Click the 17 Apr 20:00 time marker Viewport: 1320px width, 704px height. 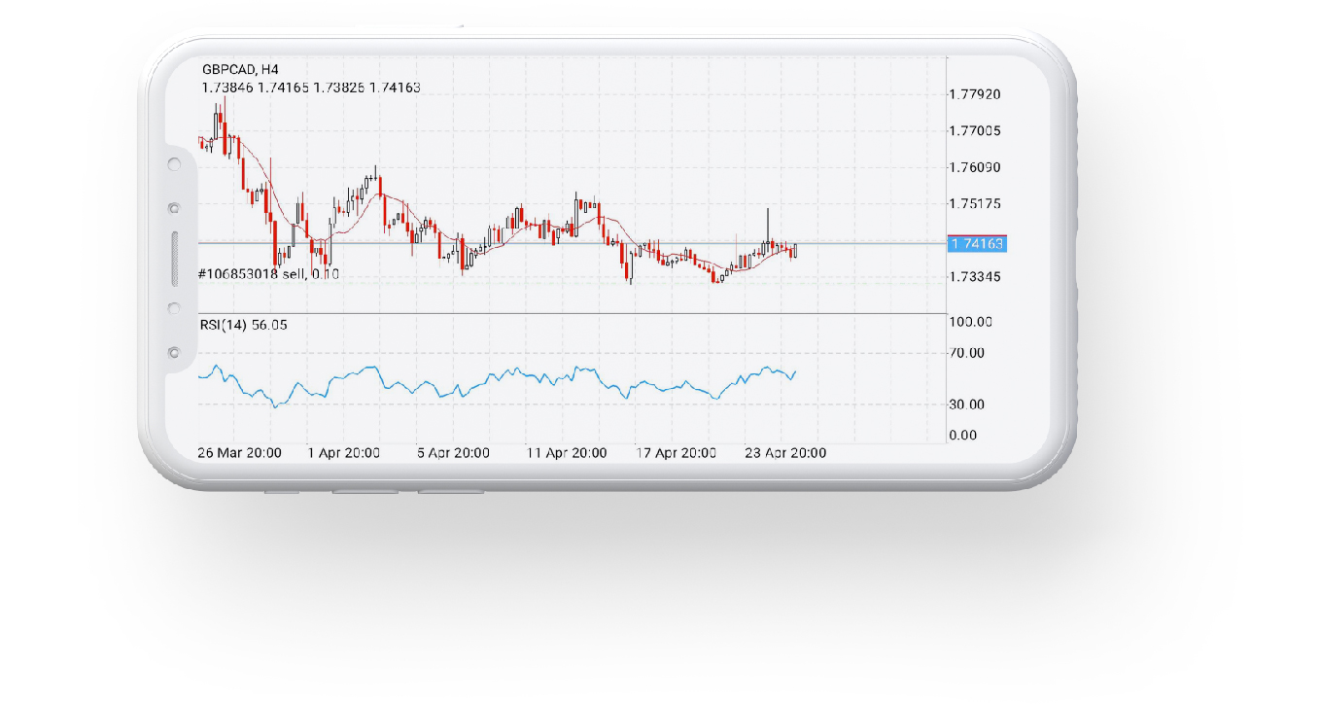point(676,453)
